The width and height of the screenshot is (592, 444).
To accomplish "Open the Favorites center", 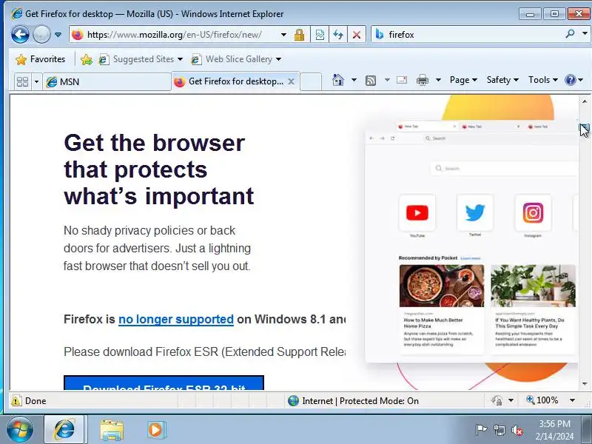I will [40, 59].
